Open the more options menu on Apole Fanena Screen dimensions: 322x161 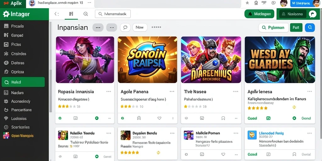pyautogui.click(x=172, y=92)
